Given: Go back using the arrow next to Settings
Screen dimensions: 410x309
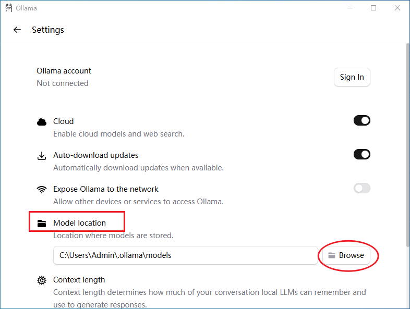Looking at the screenshot, I should click(x=17, y=30).
